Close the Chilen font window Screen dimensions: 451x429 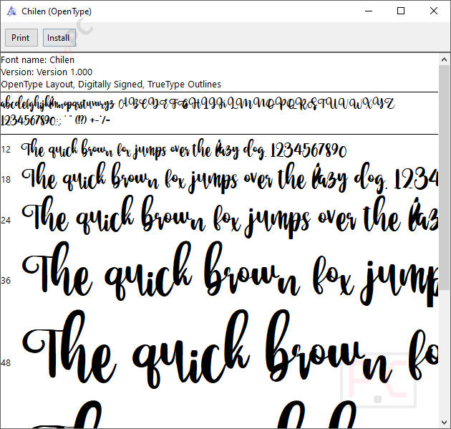434,11
